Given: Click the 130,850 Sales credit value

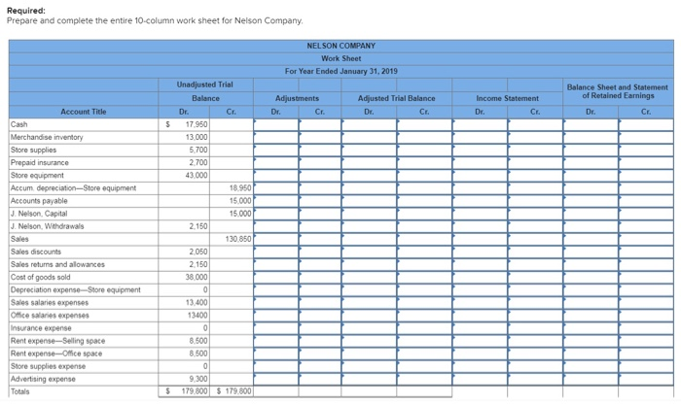Looking at the screenshot, I should (238, 239).
